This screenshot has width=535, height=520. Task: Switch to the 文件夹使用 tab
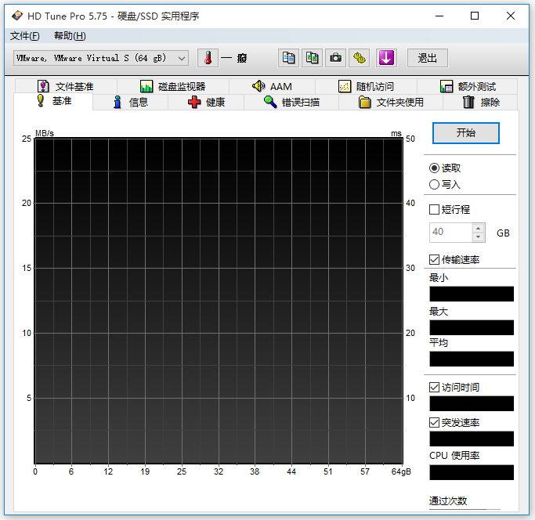click(391, 102)
